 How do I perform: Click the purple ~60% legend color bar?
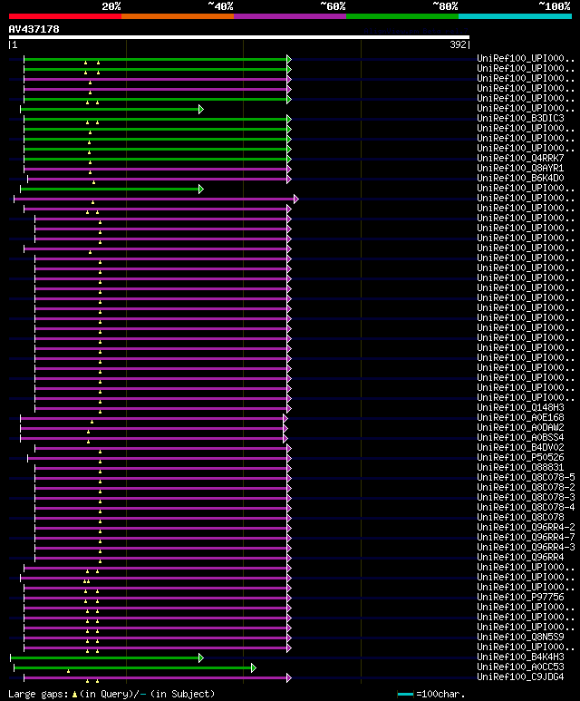tap(290, 16)
